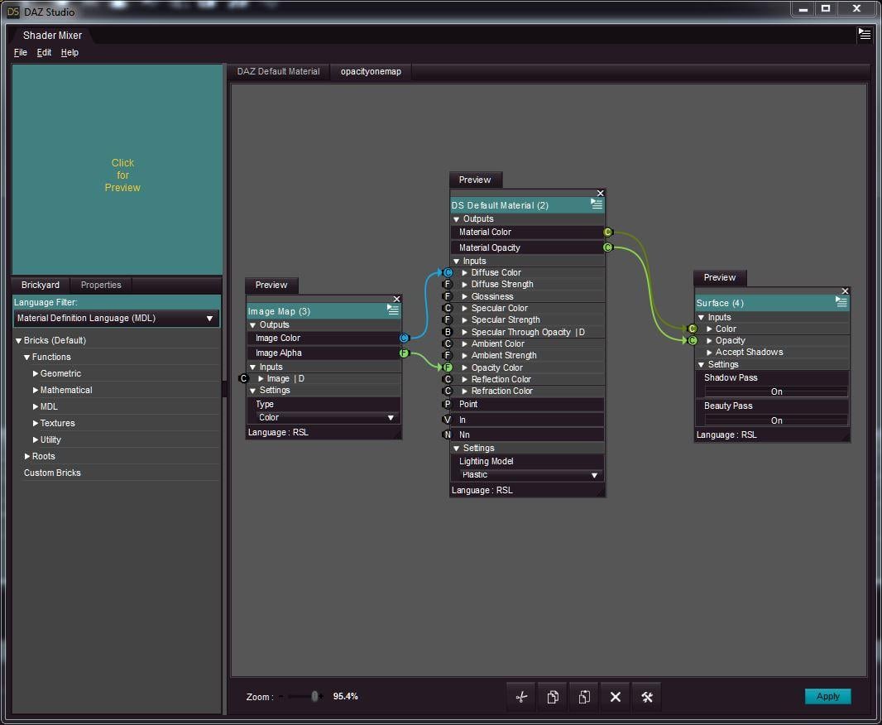Click Preview button above DS Default Material

(475, 180)
